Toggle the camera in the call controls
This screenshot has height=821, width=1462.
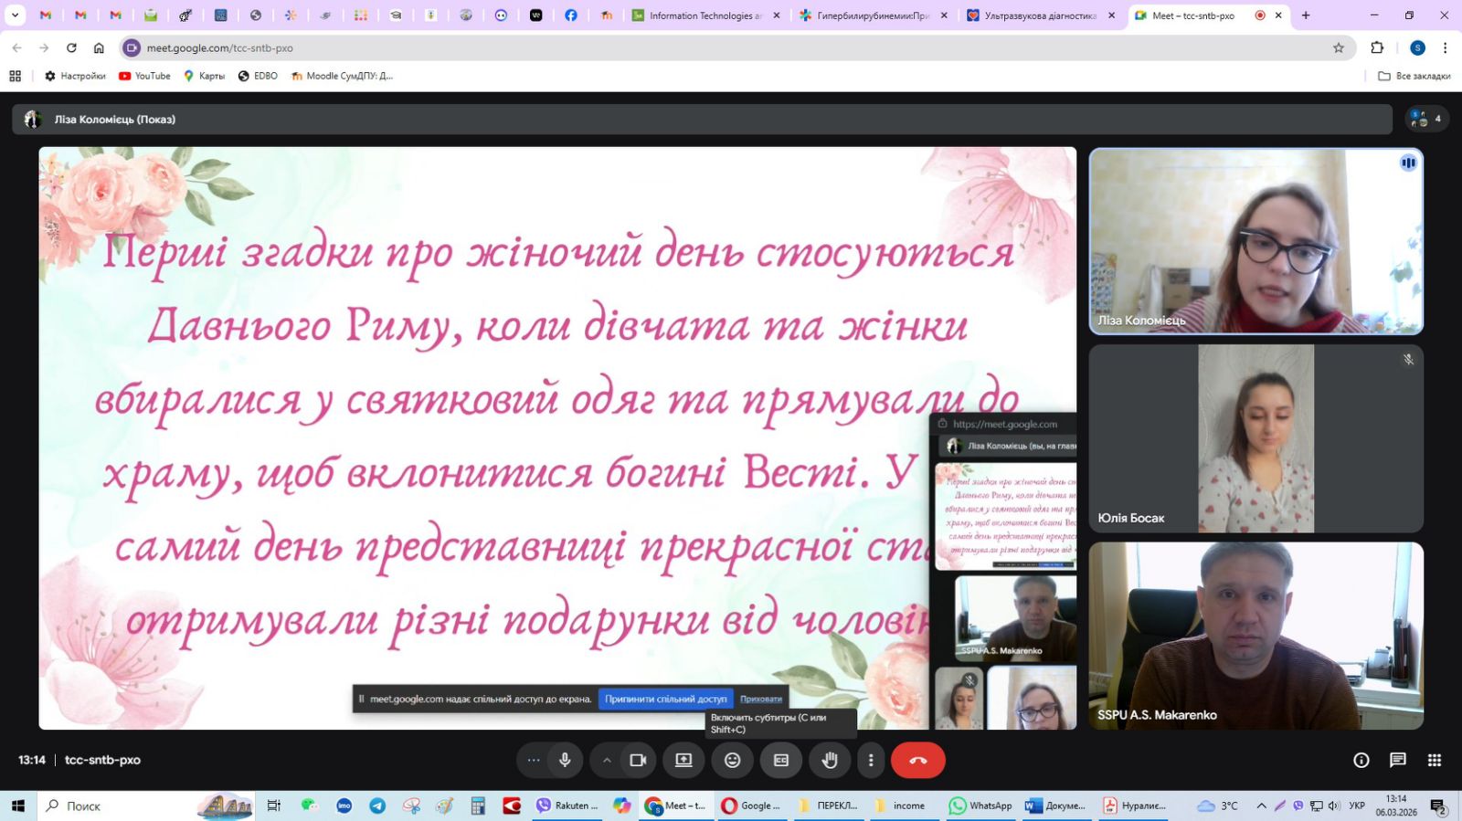point(638,760)
